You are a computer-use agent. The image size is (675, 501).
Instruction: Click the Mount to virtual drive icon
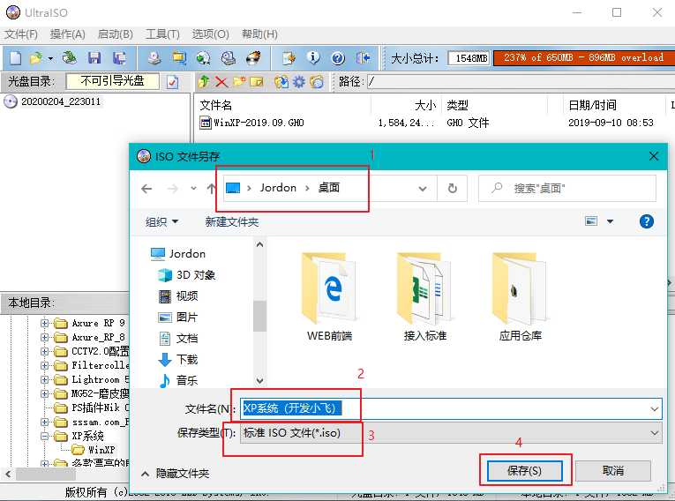click(229, 57)
